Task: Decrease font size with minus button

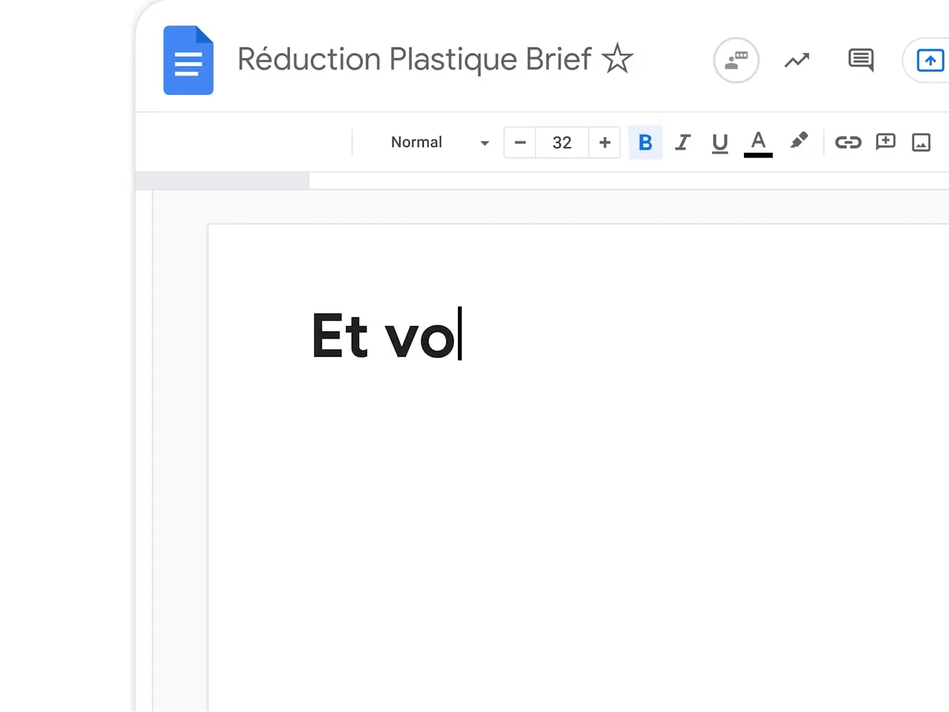Action: [520, 142]
